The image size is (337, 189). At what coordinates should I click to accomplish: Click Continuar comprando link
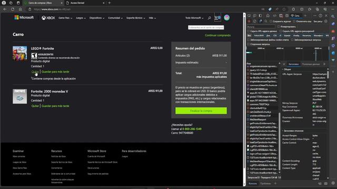(217, 35)
